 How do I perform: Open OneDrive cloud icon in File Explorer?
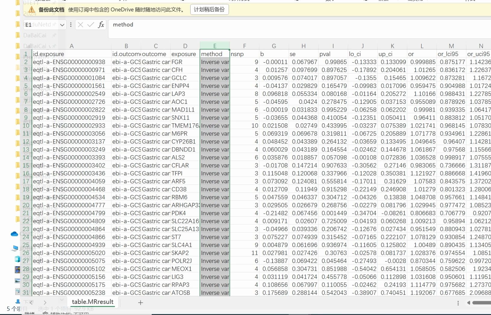14,234
